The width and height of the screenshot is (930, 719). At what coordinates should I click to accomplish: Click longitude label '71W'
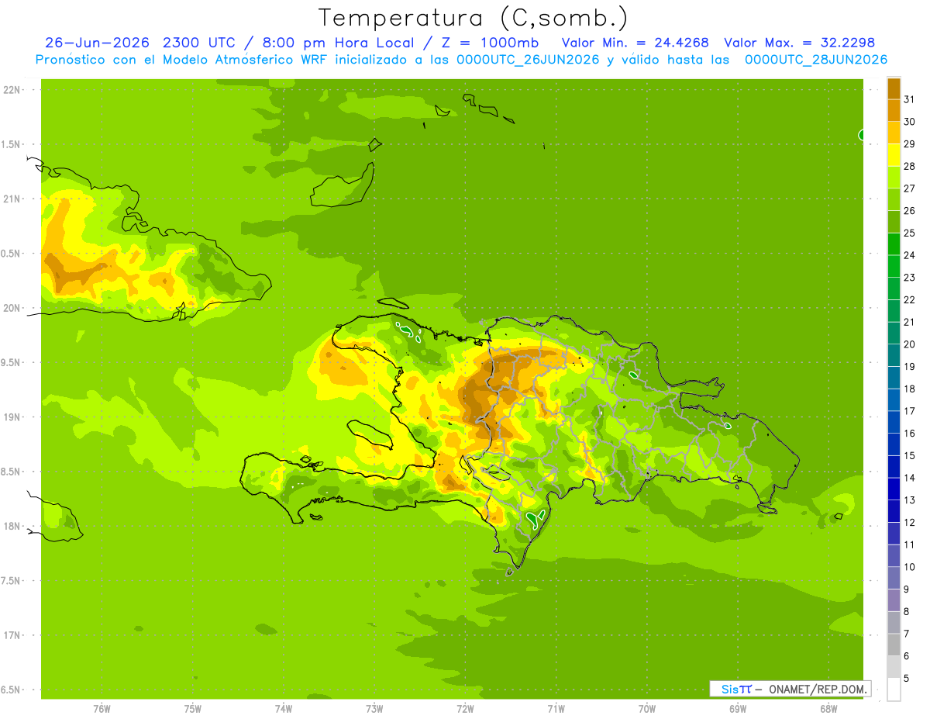(x=556, y=709)
